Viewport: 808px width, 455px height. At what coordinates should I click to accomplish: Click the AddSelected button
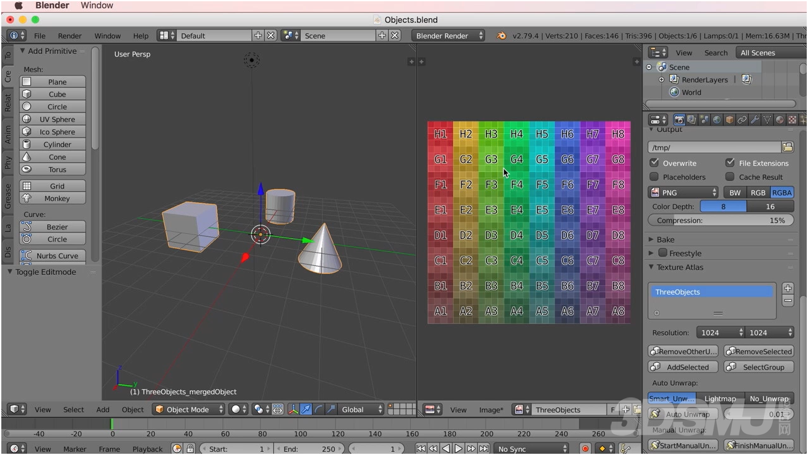coord(683,367)
